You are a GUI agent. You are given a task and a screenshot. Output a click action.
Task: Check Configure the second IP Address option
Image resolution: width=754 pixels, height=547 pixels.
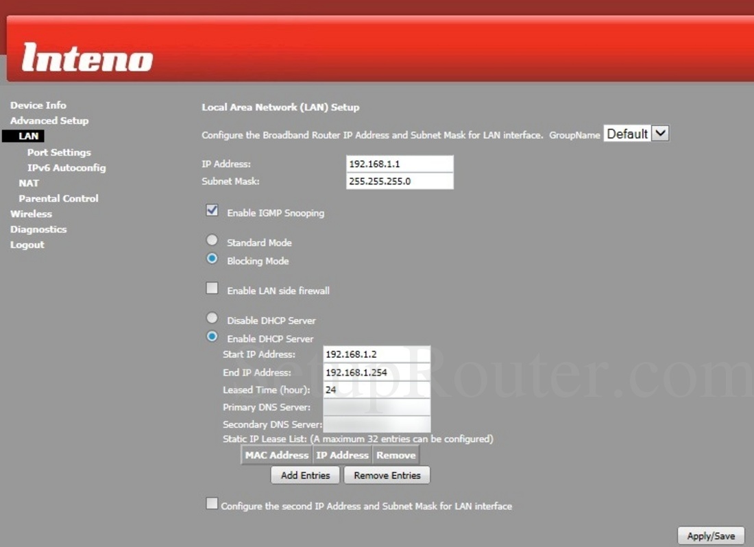point(212,503)
